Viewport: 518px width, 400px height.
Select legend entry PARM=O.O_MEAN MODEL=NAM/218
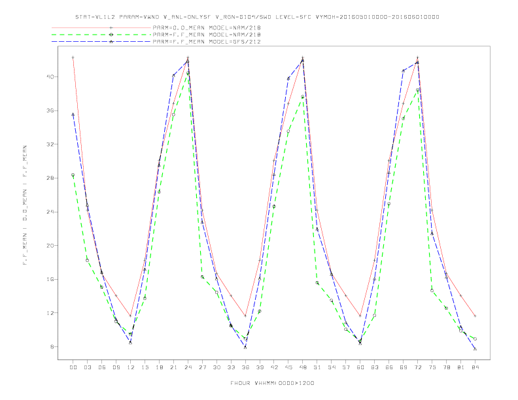click(x=207, y=27)
